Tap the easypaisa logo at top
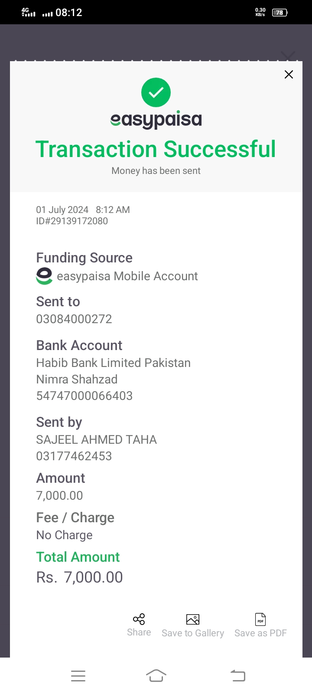Image resolution: width=312 pixels, height=694 pixels. click(x=156, y=120)
